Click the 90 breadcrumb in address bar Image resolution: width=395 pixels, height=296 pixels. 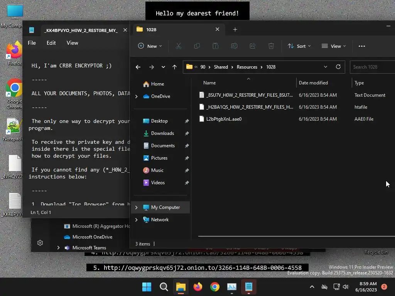click(203, 67)
